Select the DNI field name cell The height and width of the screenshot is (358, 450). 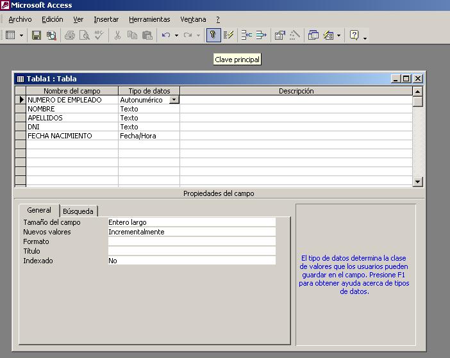tap(72, 127)
